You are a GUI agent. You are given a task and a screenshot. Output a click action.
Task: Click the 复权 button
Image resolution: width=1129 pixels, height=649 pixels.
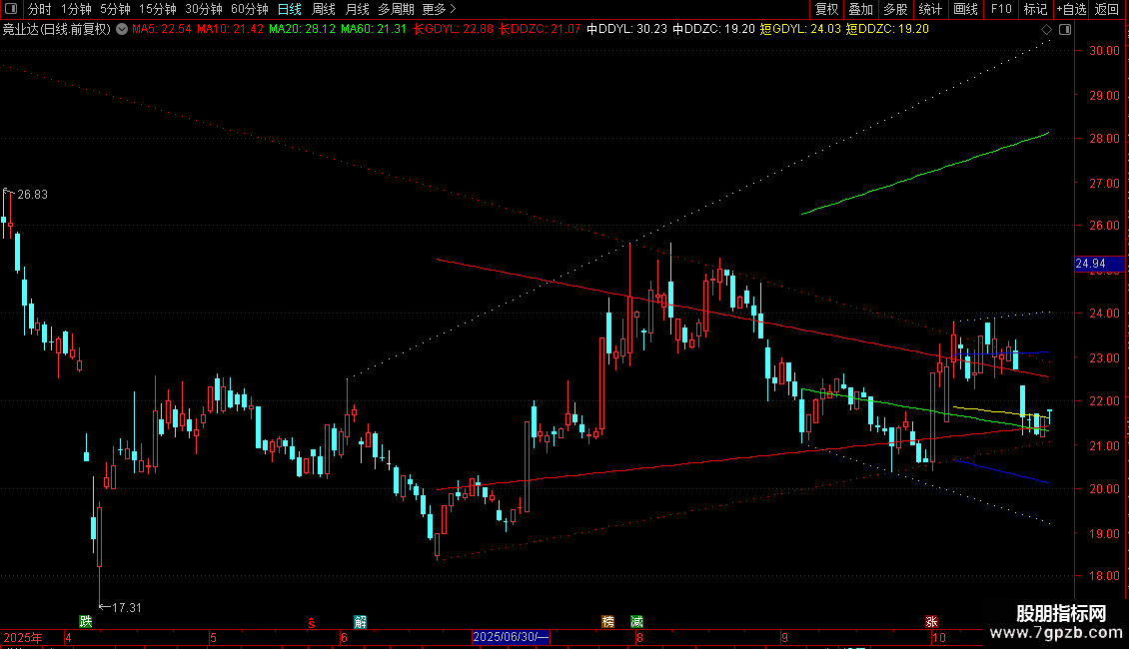[x=826, y=9]
